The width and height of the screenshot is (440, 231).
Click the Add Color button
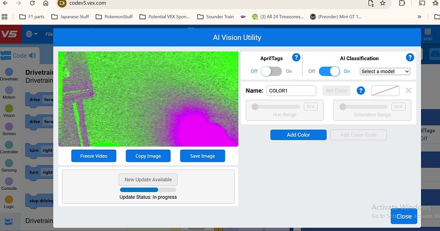pos(298,135)
